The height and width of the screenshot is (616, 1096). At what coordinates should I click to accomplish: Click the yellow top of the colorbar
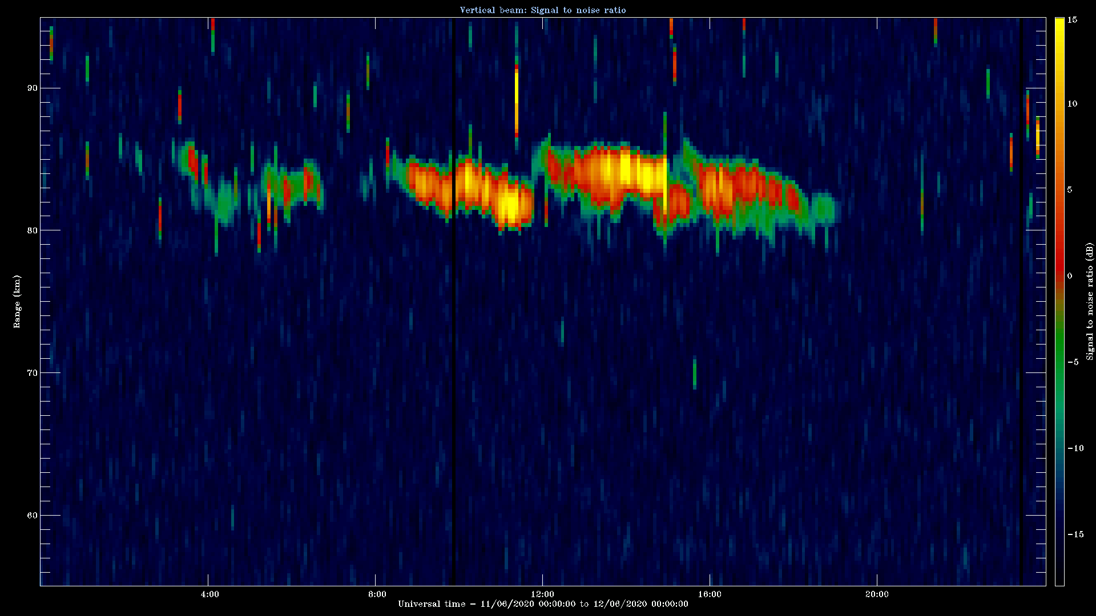[x=1059, y=29]
